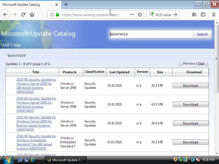Download the 43.5 MB update
The height and width of the screenshot is (164, 219).
[x=190, y=104]
